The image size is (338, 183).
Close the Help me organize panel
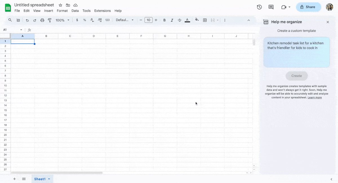point(328,22)
